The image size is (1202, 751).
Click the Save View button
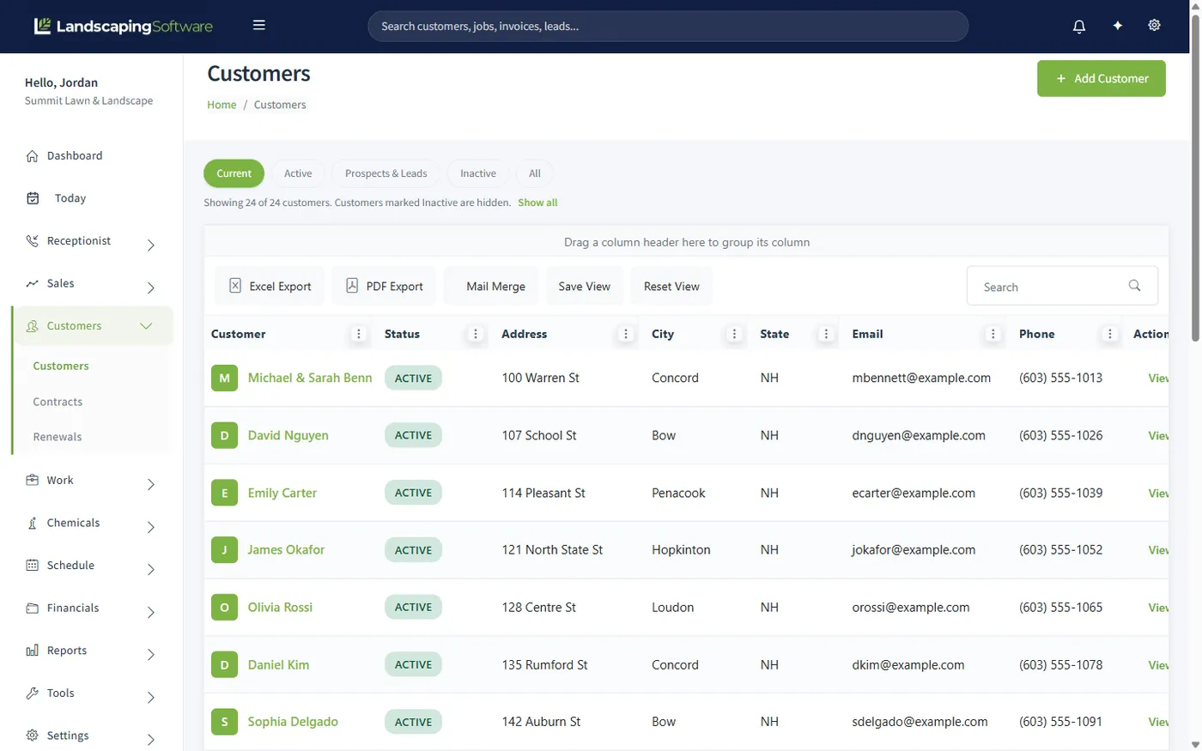coord(585,286)
